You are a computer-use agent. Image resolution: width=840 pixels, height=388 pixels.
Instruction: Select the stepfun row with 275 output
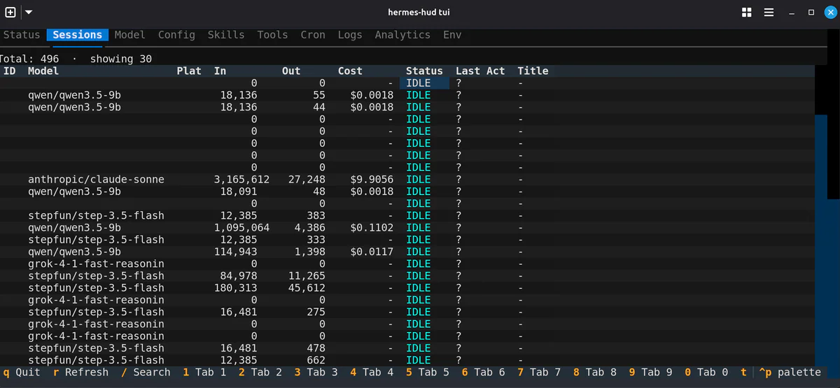pos(407,312)
